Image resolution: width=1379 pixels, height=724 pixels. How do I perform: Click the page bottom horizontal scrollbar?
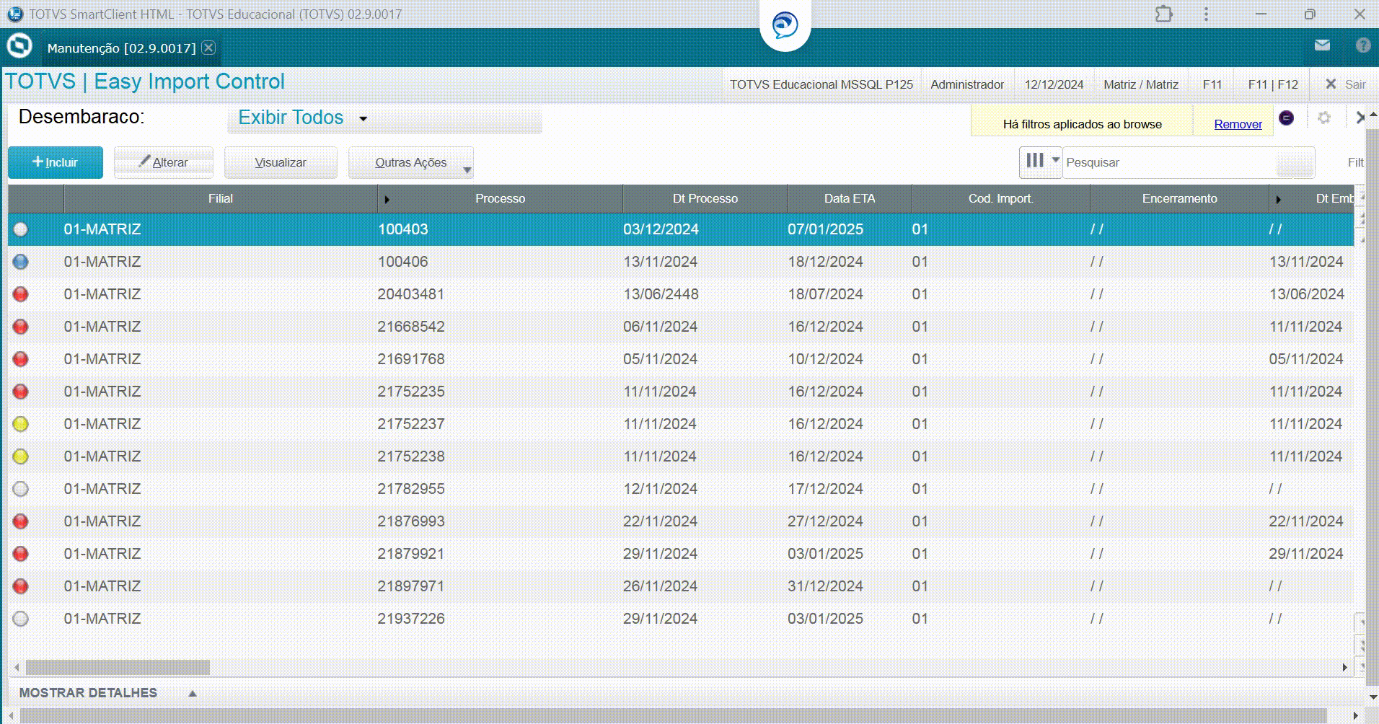[x=674, y=715]
